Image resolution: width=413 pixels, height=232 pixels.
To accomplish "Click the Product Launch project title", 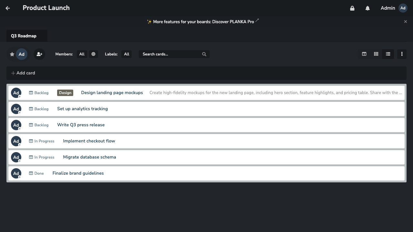I will point(46,8).
